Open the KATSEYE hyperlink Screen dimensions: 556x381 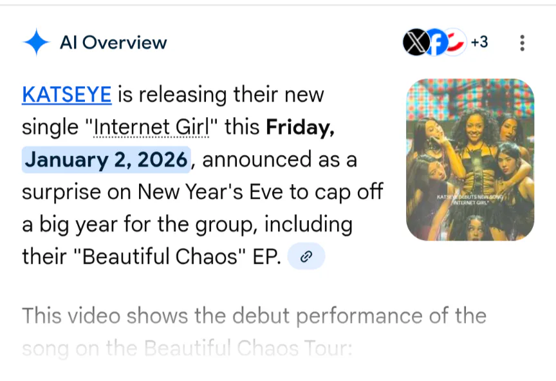pyautogui.click(x=66, y=95)
